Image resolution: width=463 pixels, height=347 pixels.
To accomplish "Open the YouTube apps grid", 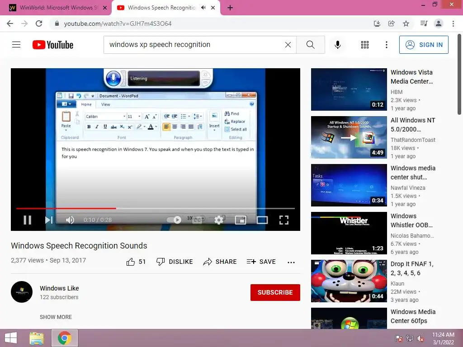I will pos(365,45).
